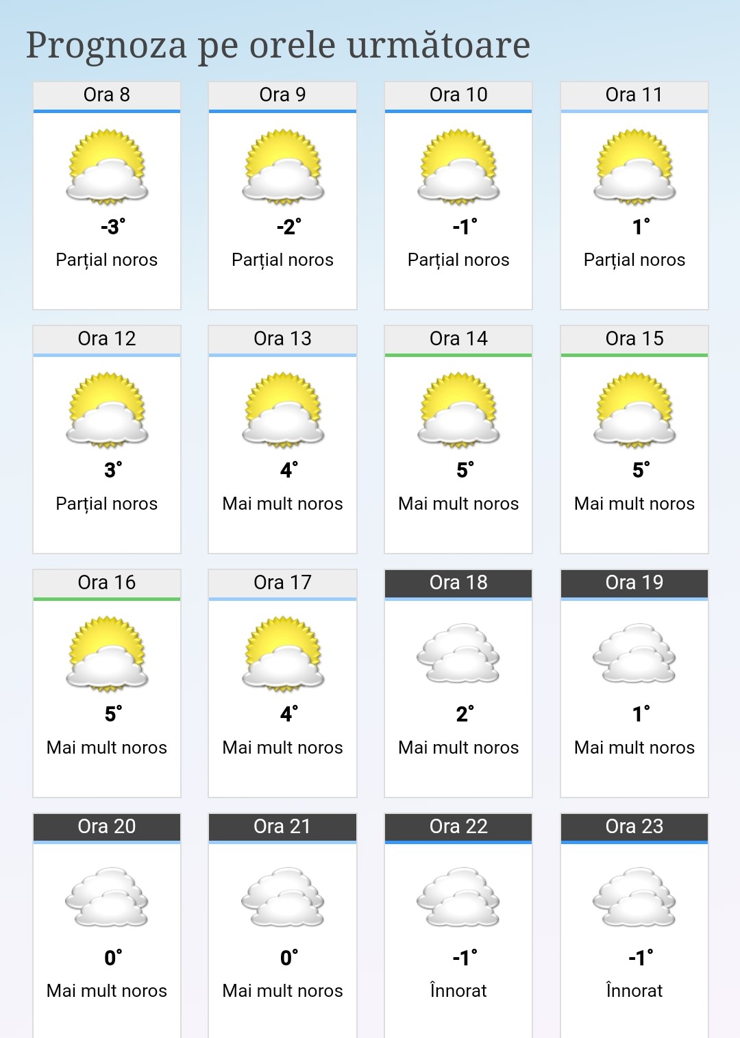740x1038 pixels.
Task: Click the Înnorat text under Ora 22
Action: click(x=458, y=990)
